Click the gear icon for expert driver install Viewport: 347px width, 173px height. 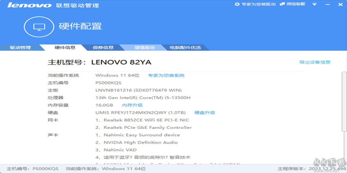(237, 4)
